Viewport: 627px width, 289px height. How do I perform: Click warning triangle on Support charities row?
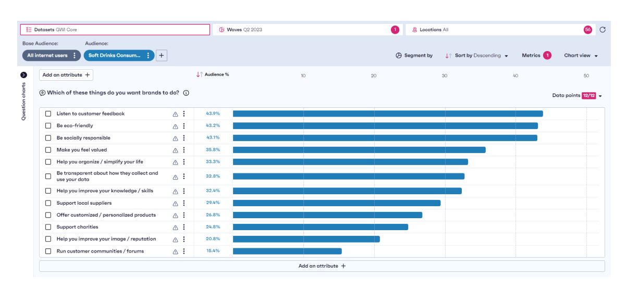175,228
